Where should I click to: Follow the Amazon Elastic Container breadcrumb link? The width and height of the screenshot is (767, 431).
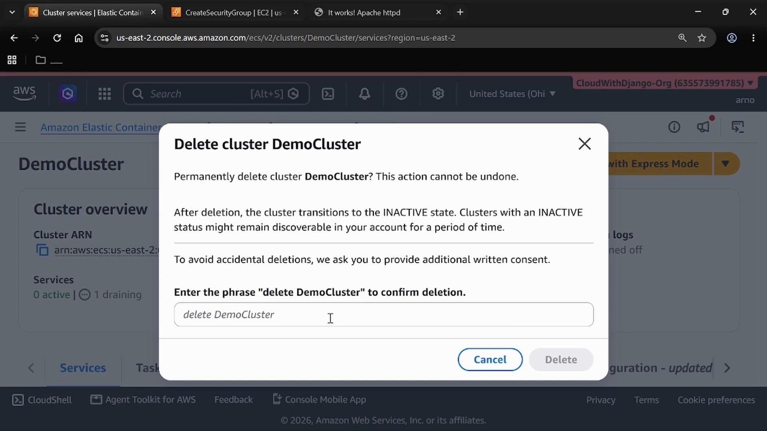coord(101,127)
